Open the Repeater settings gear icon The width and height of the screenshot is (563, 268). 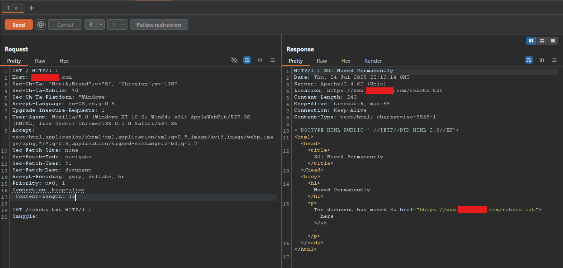[x=41, y=25]
